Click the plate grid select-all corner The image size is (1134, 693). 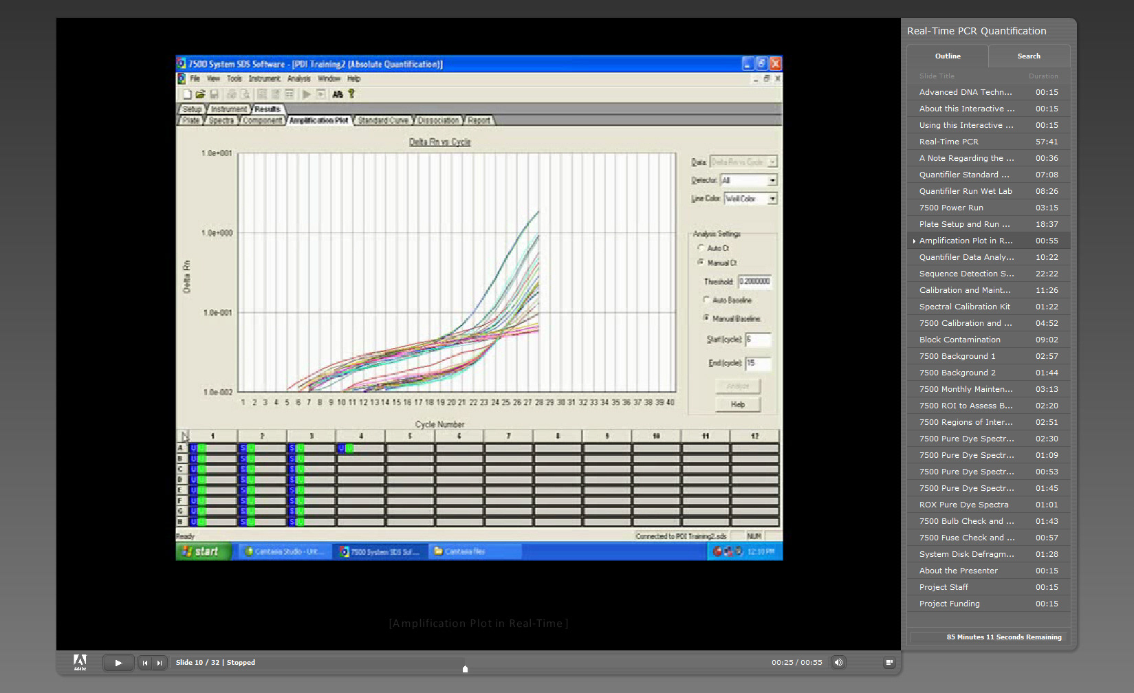pyautogui.click(x=183, y=436)
